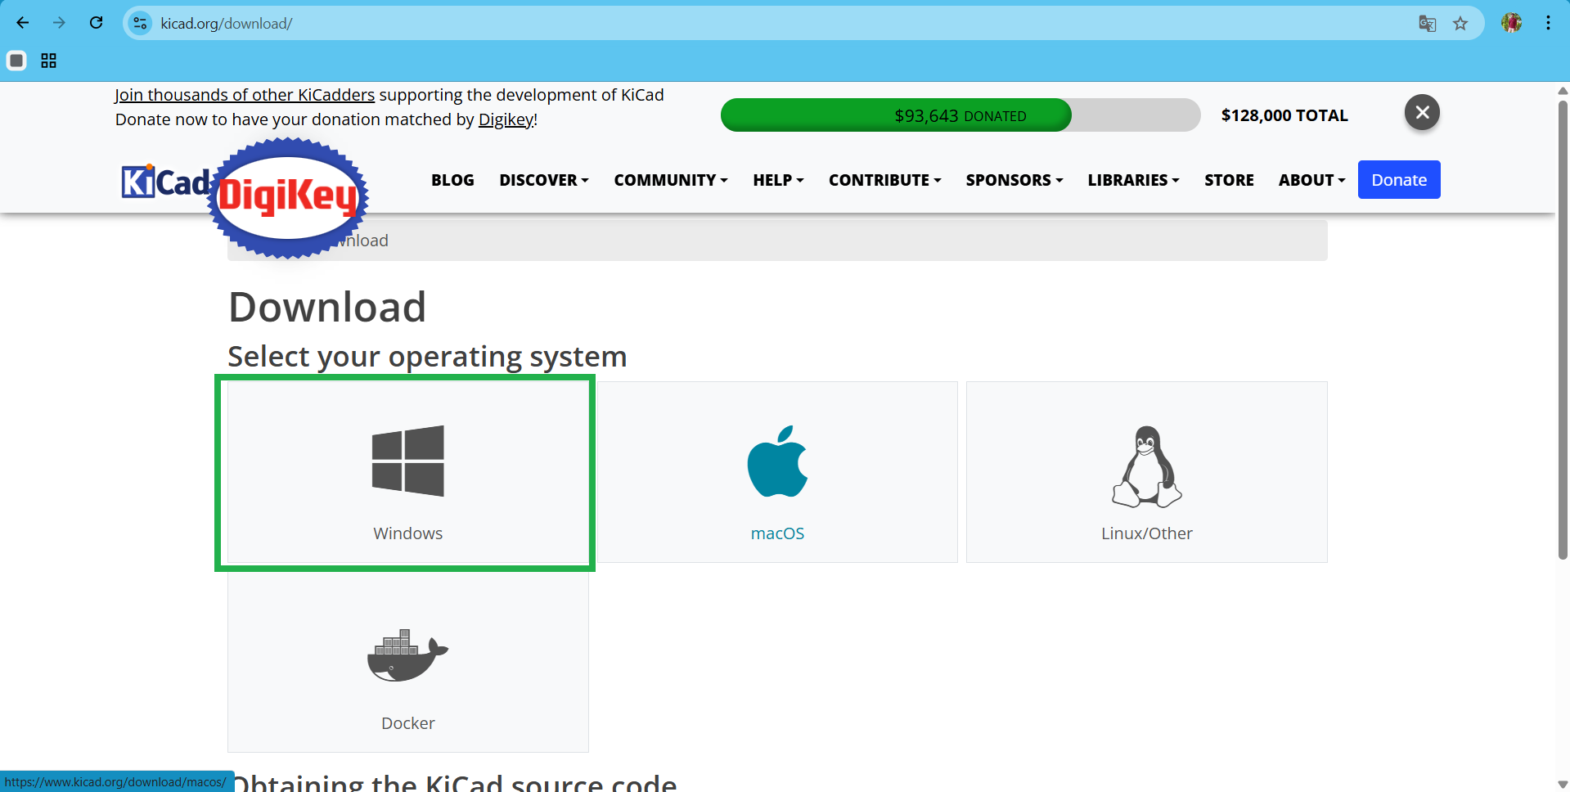Expand the SPONSORS dropdown
This screenshot has height=792, width=1570.
(1014, 180)
